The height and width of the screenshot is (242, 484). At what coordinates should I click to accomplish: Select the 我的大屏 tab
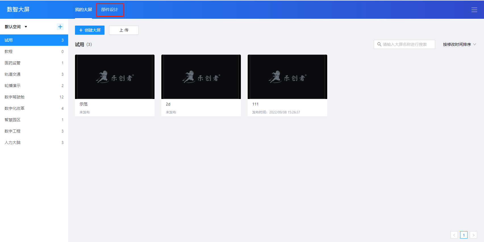[x=83, y=10]
